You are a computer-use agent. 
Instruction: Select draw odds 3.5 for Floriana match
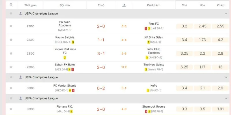pos(202,109)
